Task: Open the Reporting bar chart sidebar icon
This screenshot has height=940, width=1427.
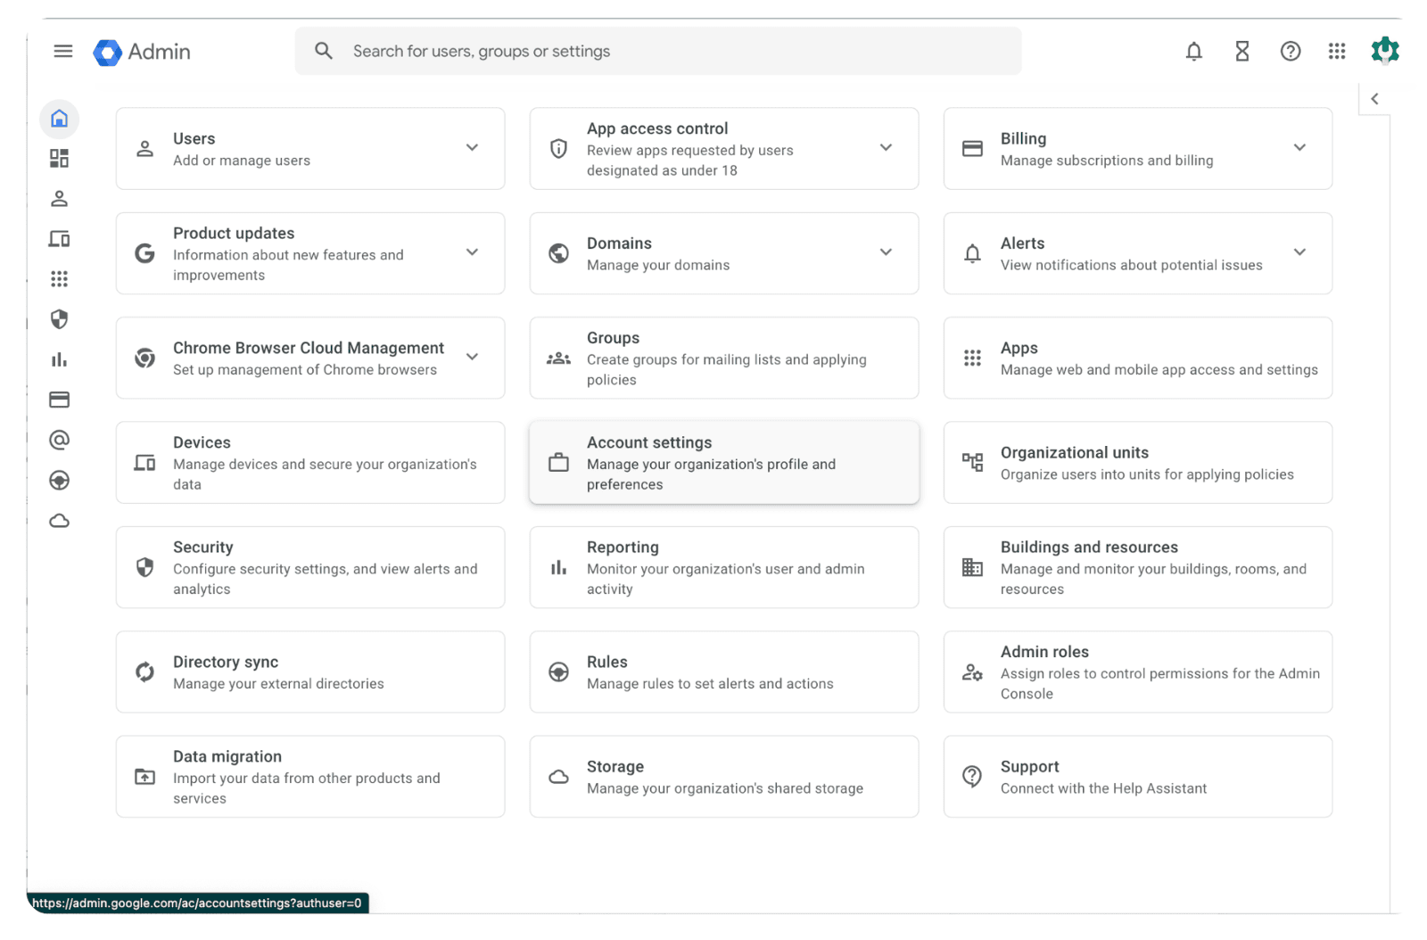Action: [x=60, y=359]
